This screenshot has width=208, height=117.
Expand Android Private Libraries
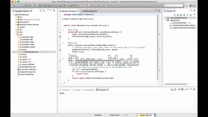(x=16, y=25)
